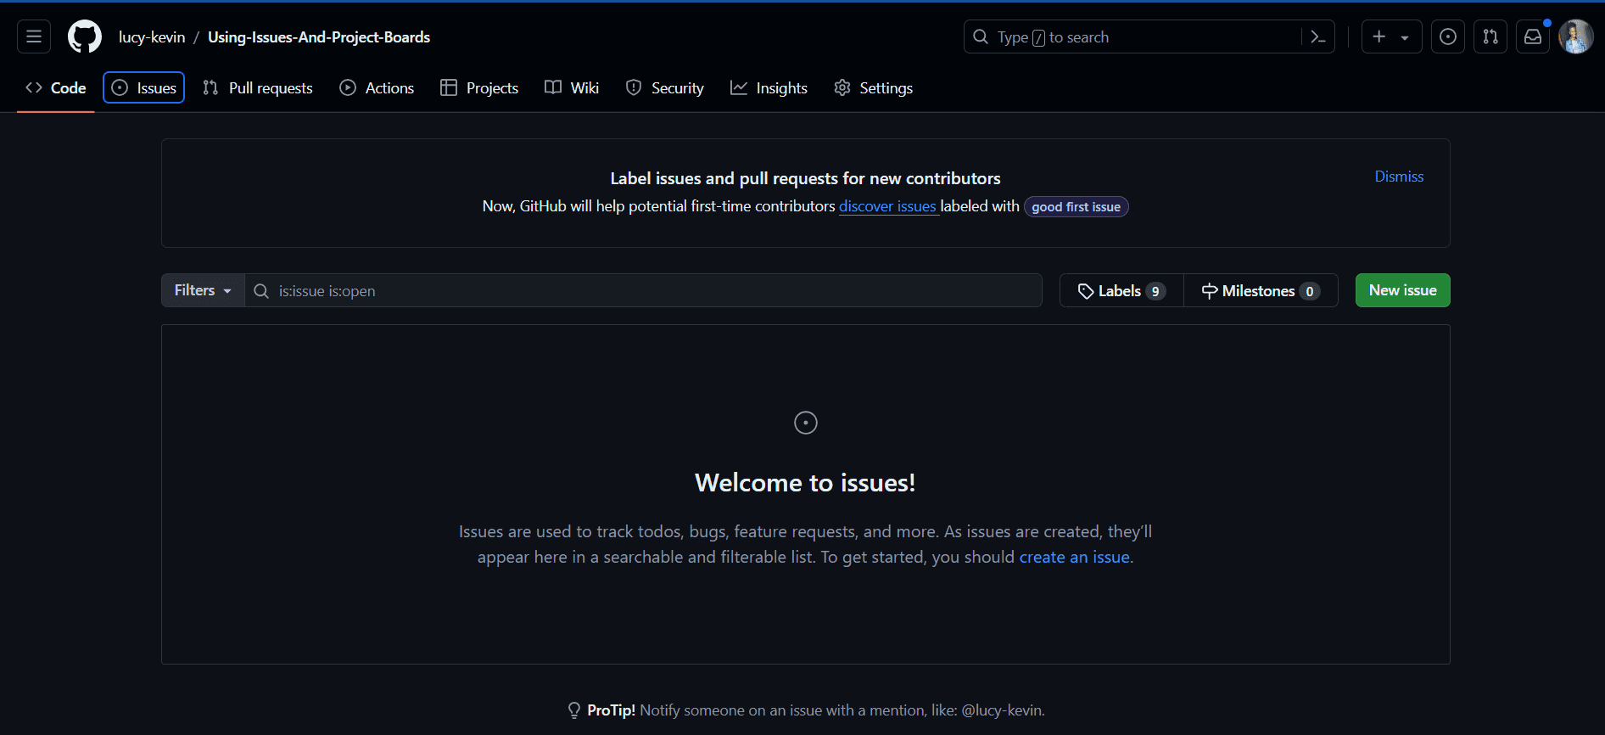Open the Filters dropdown
1605x735 pixels.
click(x=203, y=290)
